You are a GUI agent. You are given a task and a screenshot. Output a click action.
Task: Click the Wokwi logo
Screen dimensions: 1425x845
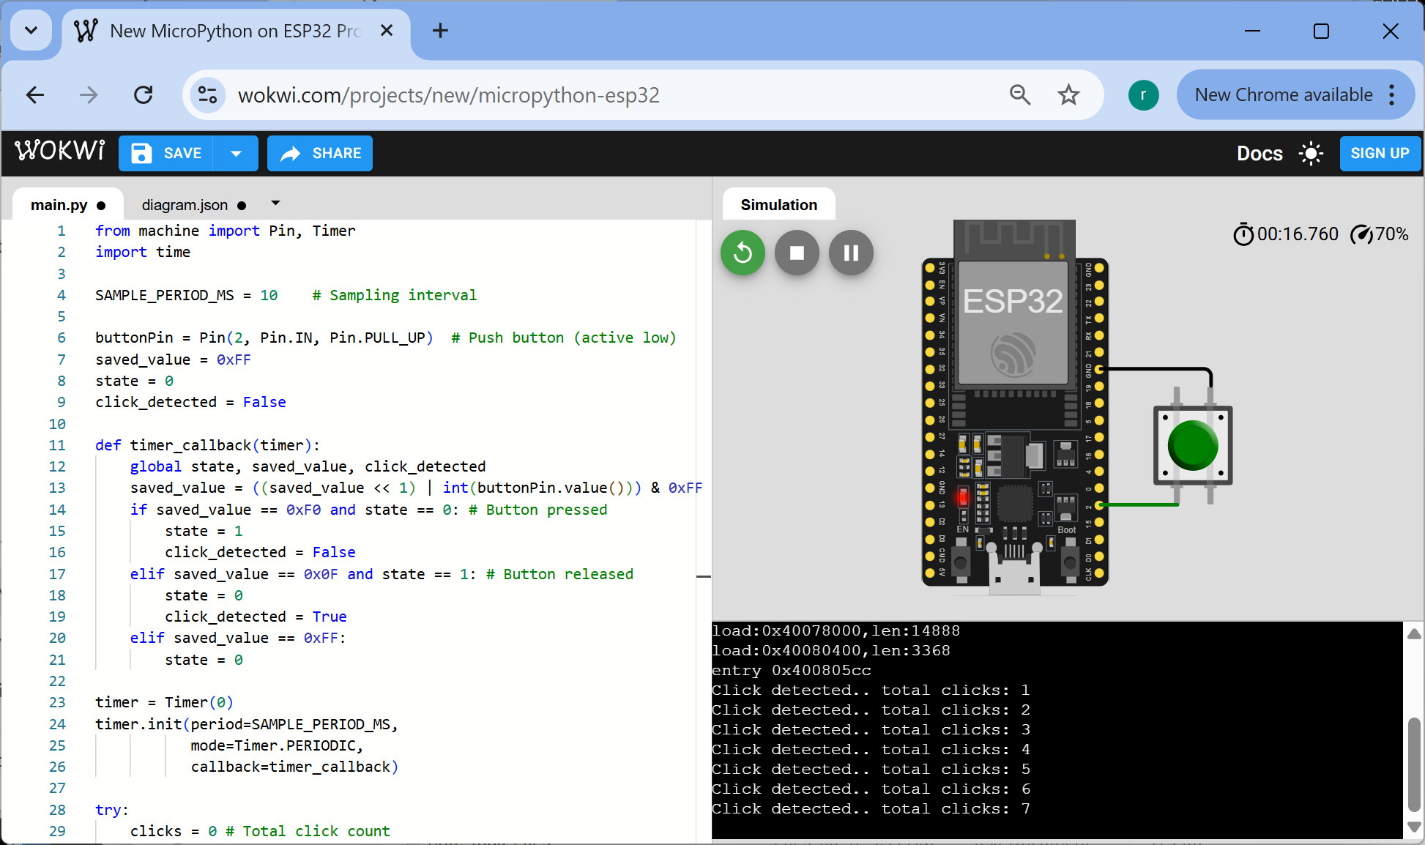click(60, 152)
